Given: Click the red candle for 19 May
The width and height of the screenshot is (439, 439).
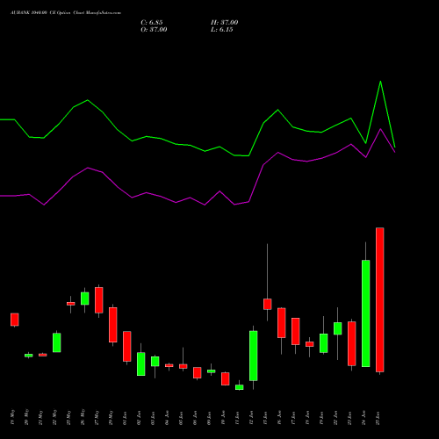Looking at the screenshot, I should pos(15,320).
